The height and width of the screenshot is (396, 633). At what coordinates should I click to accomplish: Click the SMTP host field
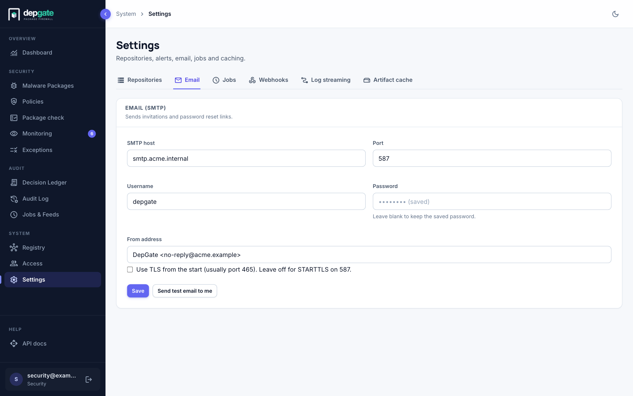tap(246, 158)
